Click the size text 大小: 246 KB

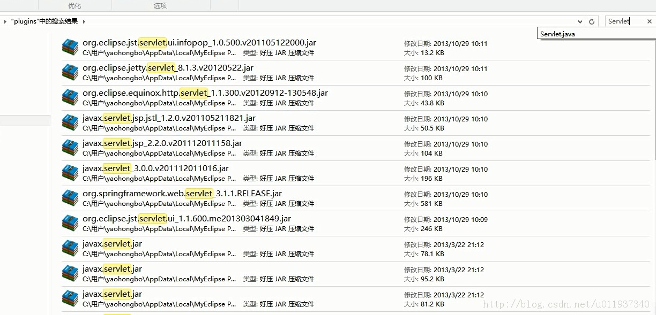tap(423, 229)
